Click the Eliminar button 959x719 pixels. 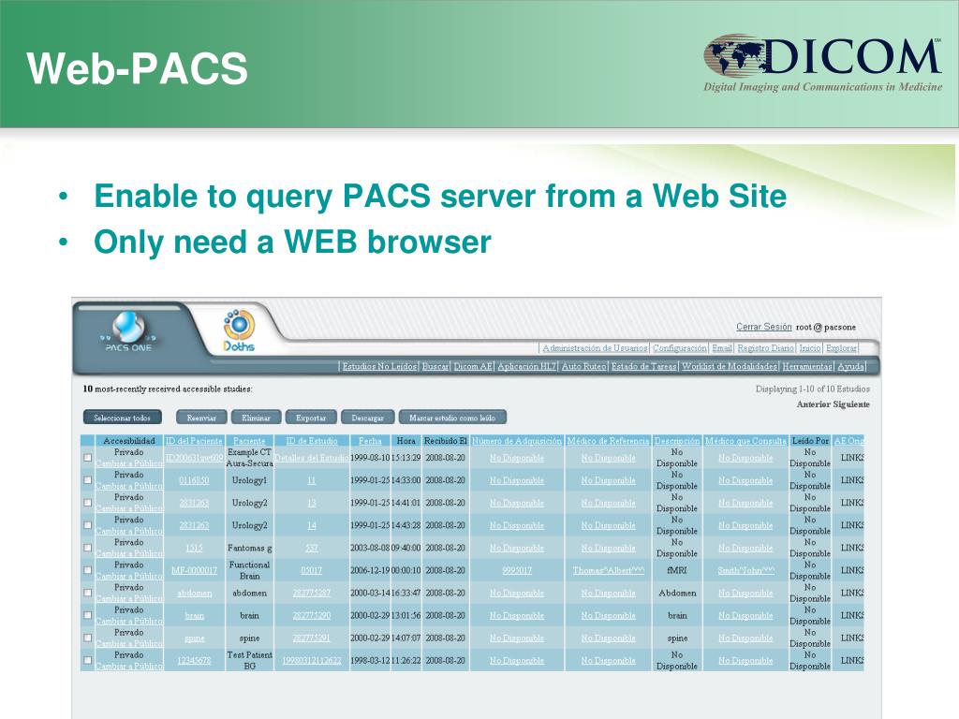click(256, 418)
